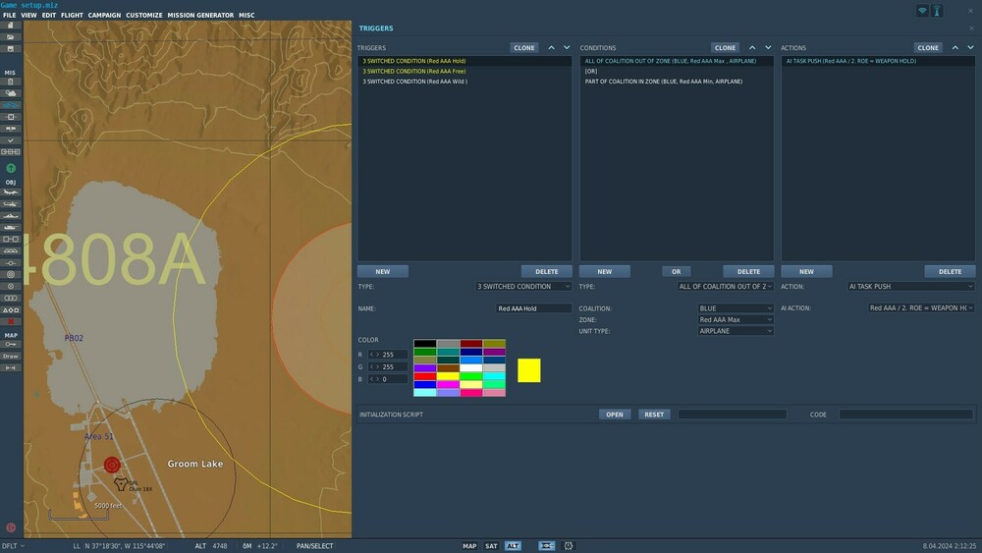Open the COALITION dropdown set to BLUE
This screenshot has height=553, width=982.
click(x=735, y=308)
